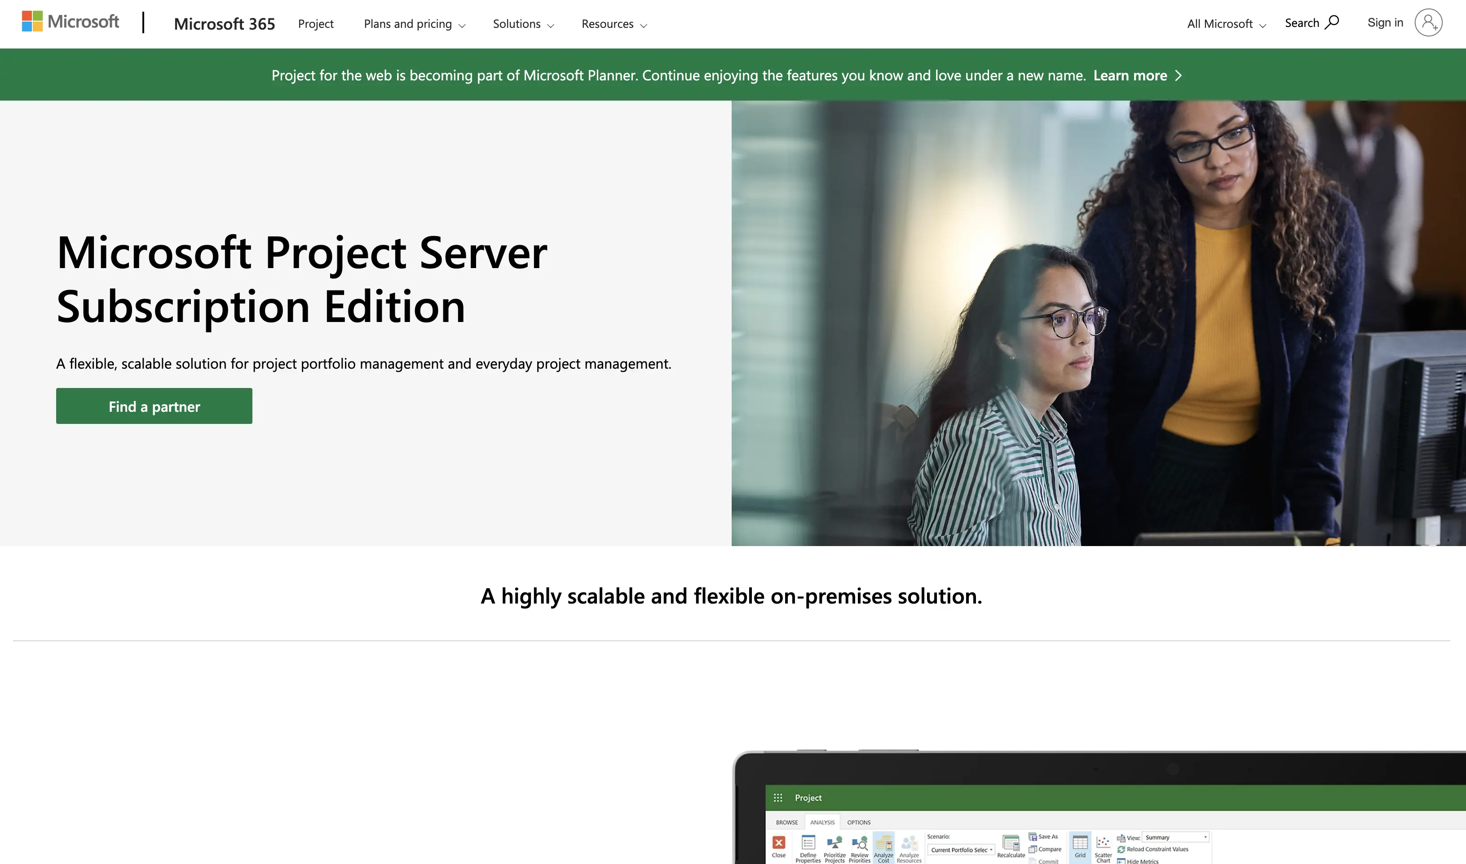Open the OPTIONS ribbon tab
This screenshot has width=1466, height=864.
859,822
